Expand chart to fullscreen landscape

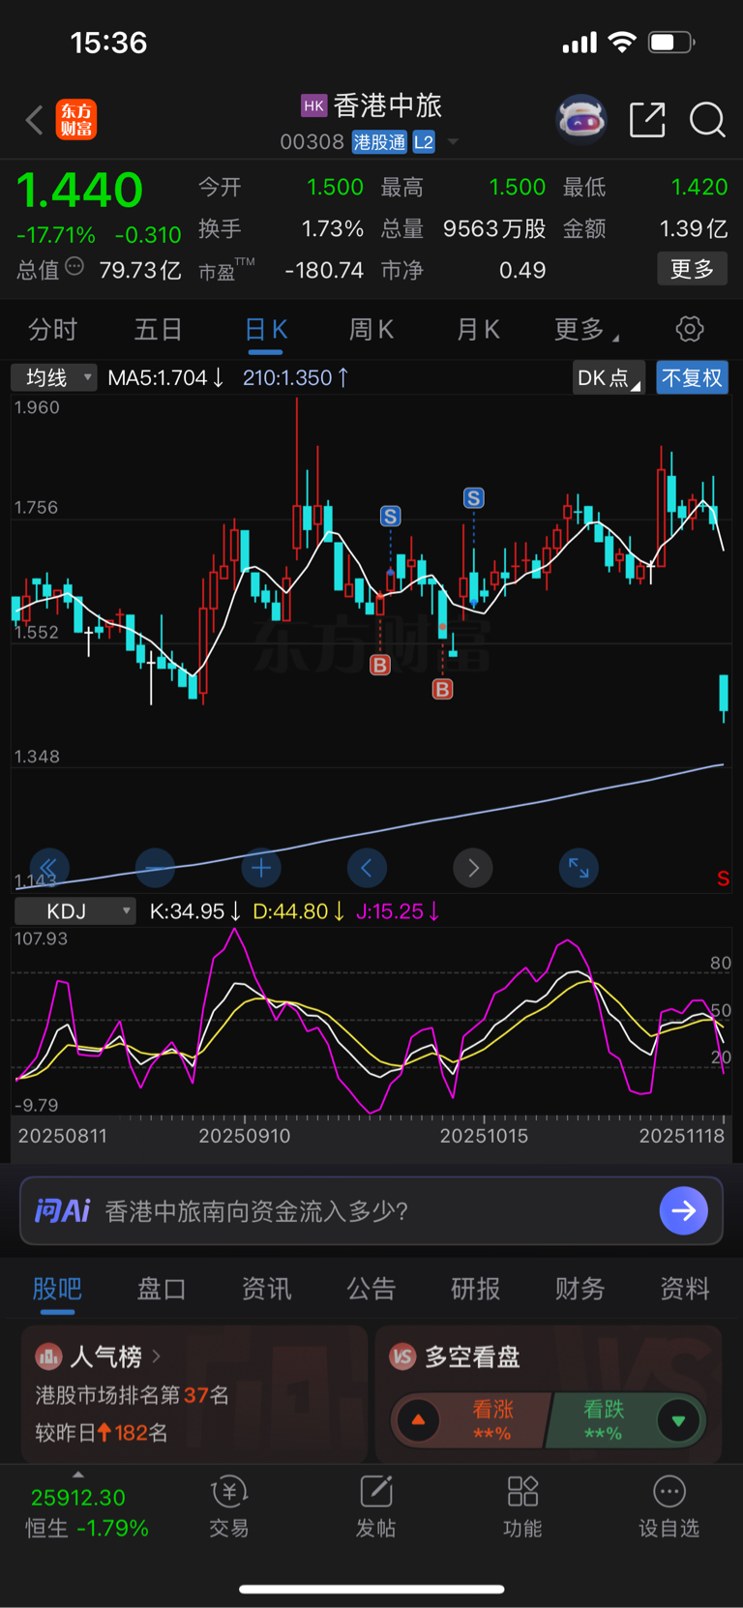click(x=579, y=868)
